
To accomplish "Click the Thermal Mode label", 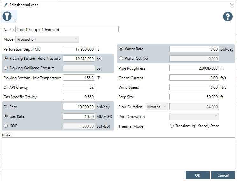I will [x=131, y=126].
